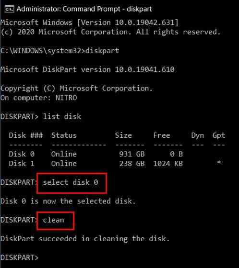Click the 'Status' column header
The image size is (239, 268).
[x=64, y=135]
